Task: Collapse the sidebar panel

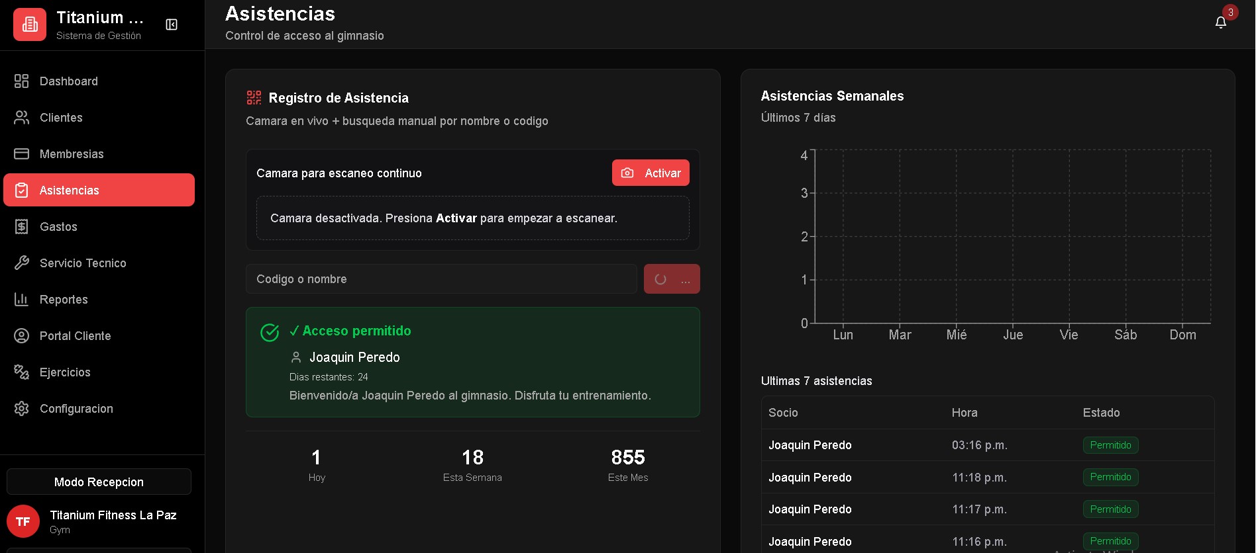Action: click(x=172, y=24)
